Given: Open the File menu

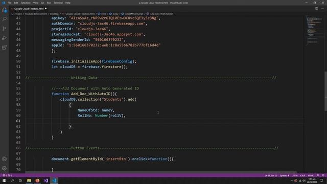Looking at the screenshot, I should point(9,3).
